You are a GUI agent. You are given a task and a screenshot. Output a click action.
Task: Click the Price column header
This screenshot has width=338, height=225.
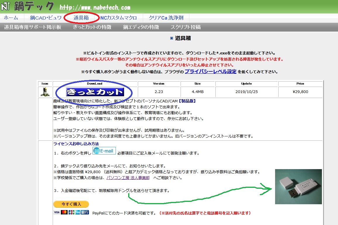coord(300,84)
